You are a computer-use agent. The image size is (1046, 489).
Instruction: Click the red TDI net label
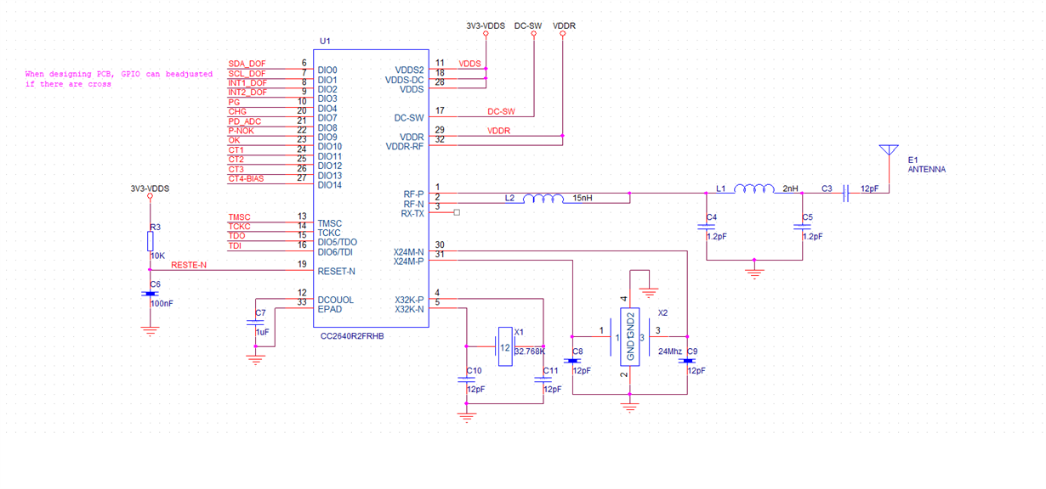pos(235,246)
